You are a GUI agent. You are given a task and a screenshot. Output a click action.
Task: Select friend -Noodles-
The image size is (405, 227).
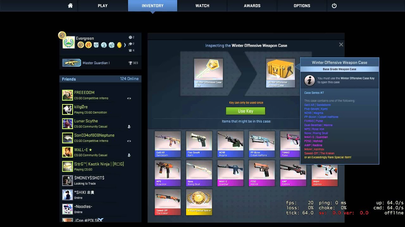(x=100, y=209)
